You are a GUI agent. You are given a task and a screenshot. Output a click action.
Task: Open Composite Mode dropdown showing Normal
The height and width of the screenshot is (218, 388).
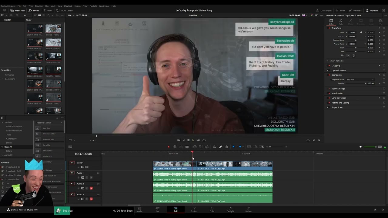[360, 79]
